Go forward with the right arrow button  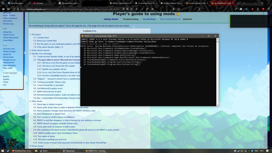pyautogui.click(x=142, y=9)
